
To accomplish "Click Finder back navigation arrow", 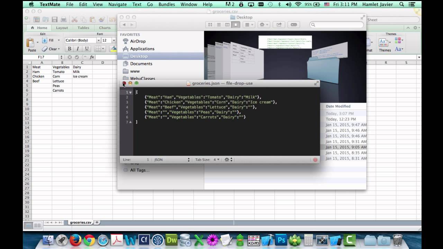I will point(124,25).
